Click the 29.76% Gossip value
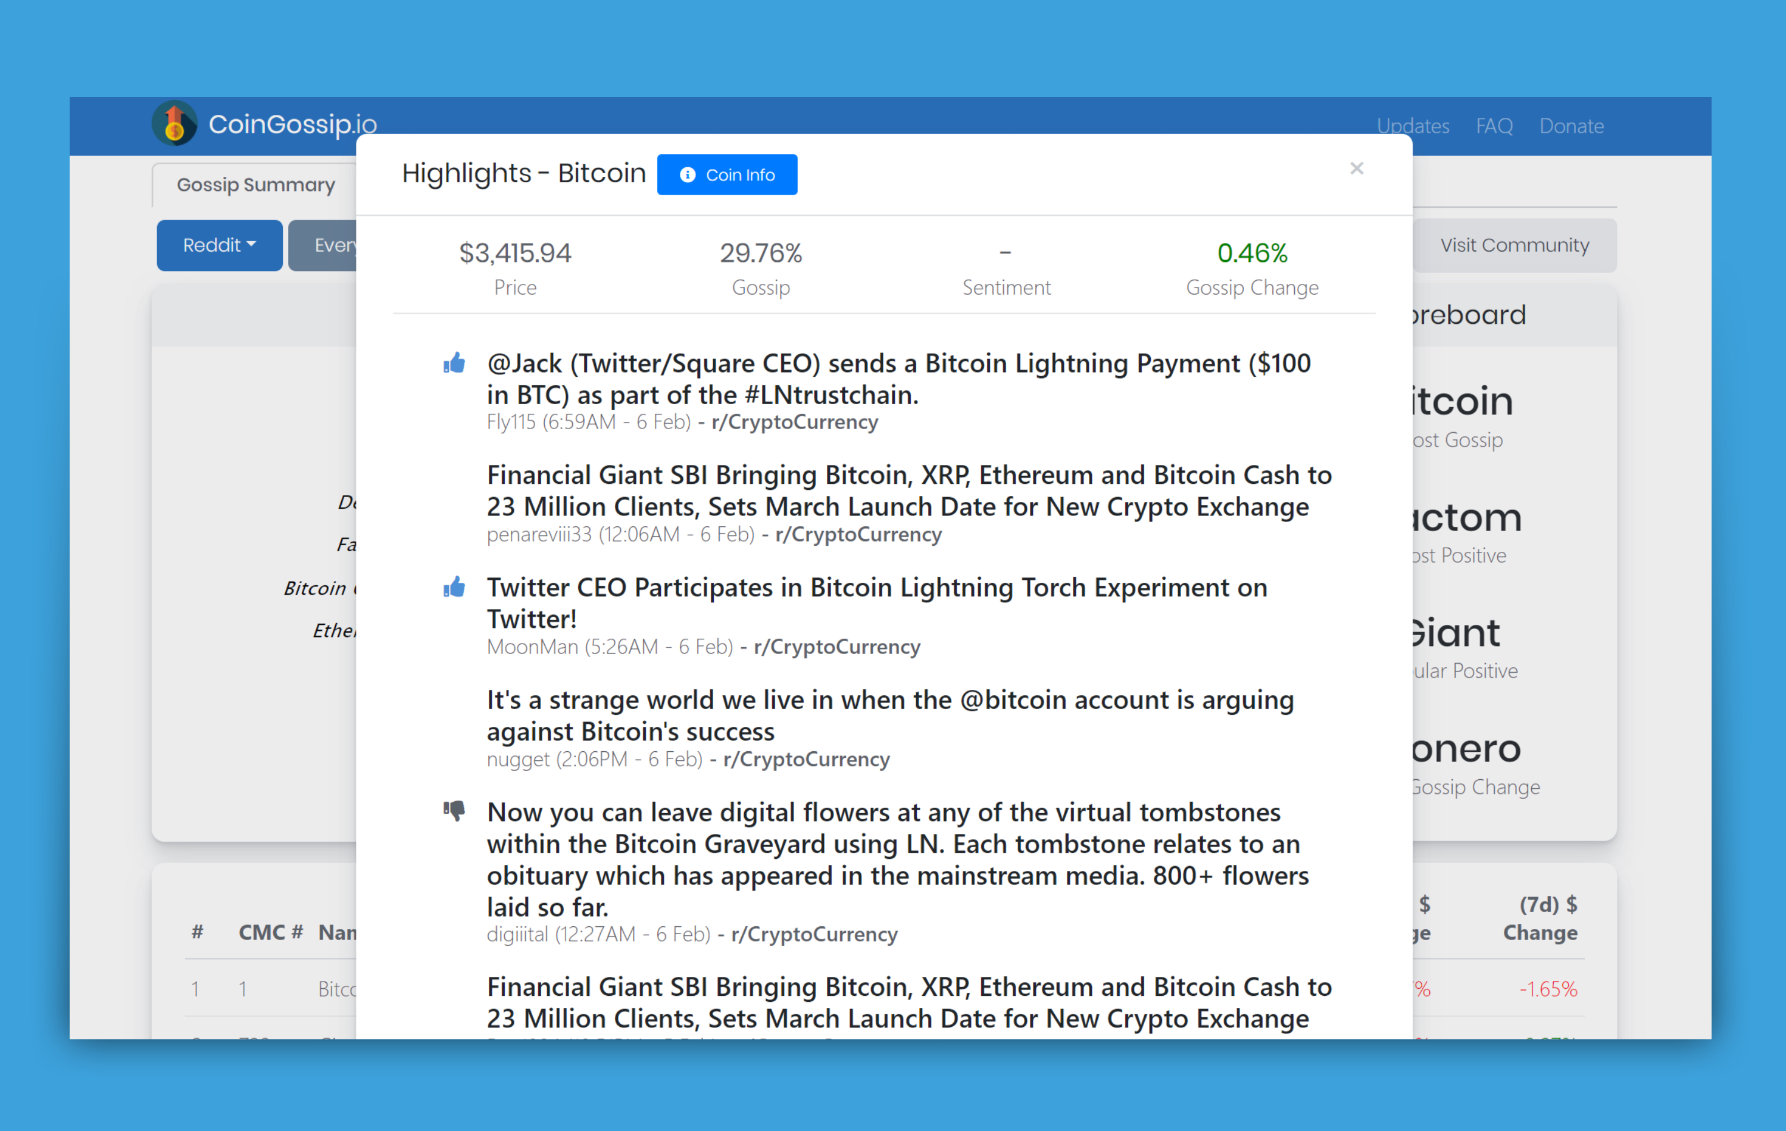This screenshot has width=1786, height=1131. point(761,254)
